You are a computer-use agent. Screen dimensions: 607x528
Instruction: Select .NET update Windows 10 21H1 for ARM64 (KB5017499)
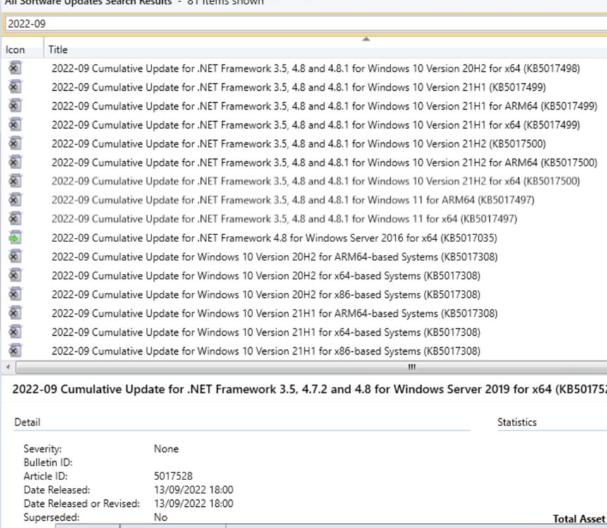(324, 106)
